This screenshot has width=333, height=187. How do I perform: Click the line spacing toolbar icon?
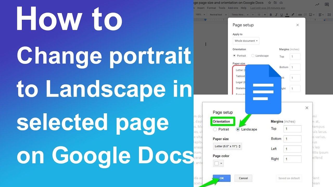point(329,15)
